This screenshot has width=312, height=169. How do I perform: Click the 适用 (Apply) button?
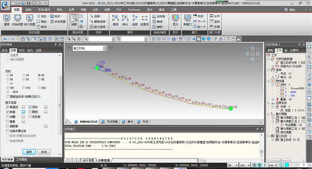point(29,152)
